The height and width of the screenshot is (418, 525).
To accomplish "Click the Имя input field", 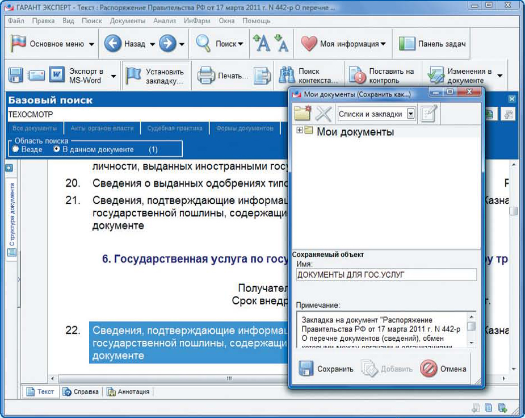I will [386, 275].
